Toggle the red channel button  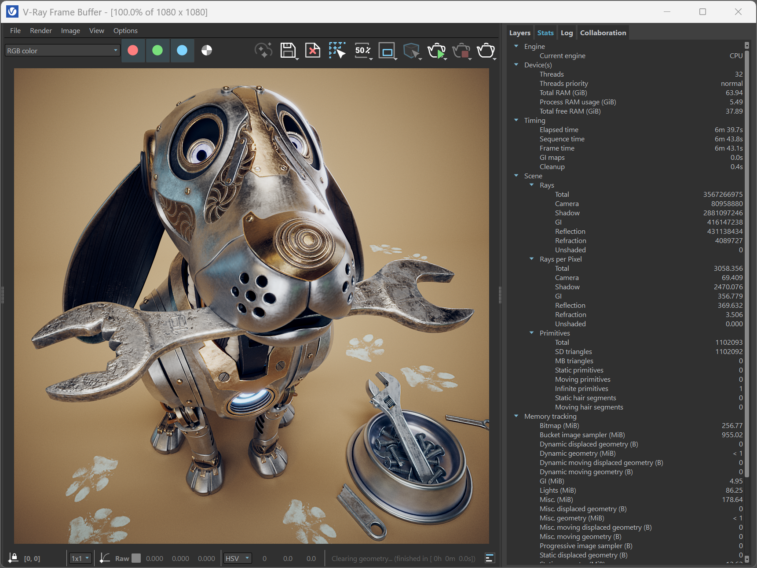(x=133, y=51)
